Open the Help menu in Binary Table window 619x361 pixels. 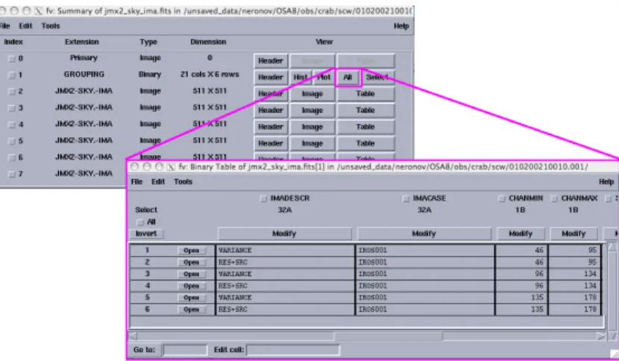click(x=606, y=182)
